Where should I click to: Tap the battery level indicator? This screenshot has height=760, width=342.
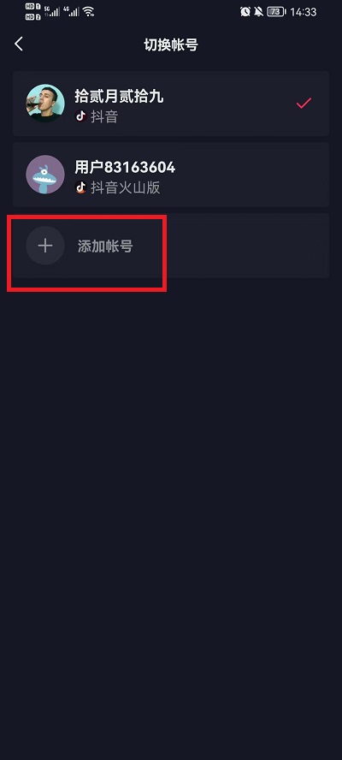coord(277,12)
